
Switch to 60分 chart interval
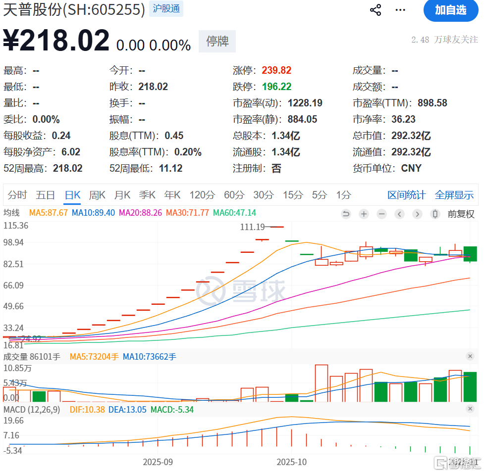[x=234, y=195]
